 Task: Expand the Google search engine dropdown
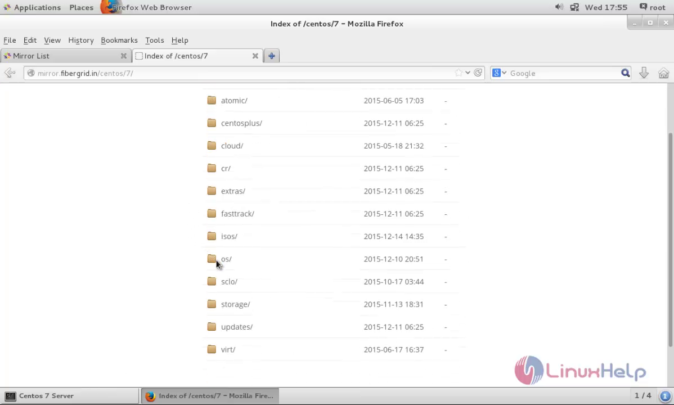click(499, 73)
